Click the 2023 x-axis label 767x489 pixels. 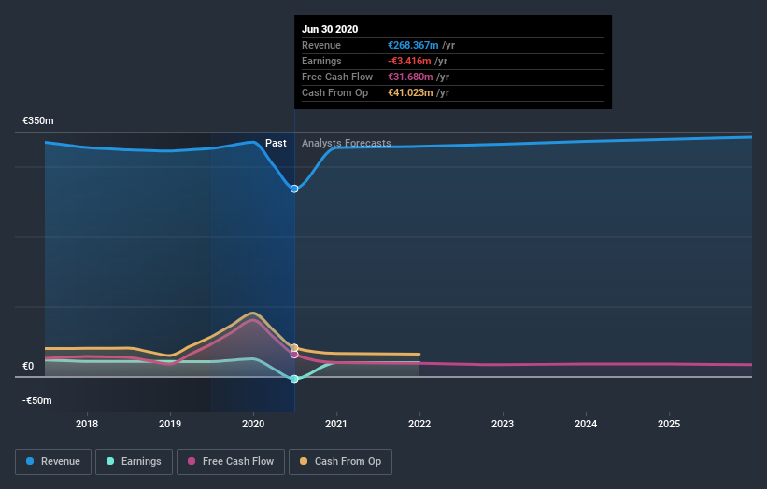(x=503, y=424)
